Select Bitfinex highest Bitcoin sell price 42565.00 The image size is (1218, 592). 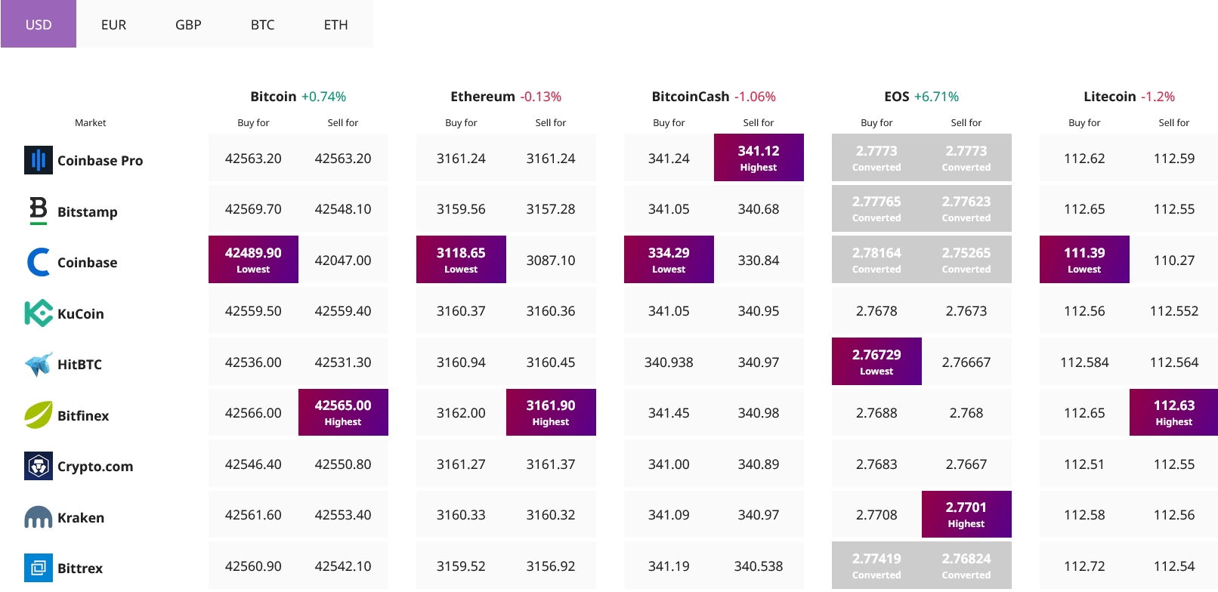coord(343,412)
